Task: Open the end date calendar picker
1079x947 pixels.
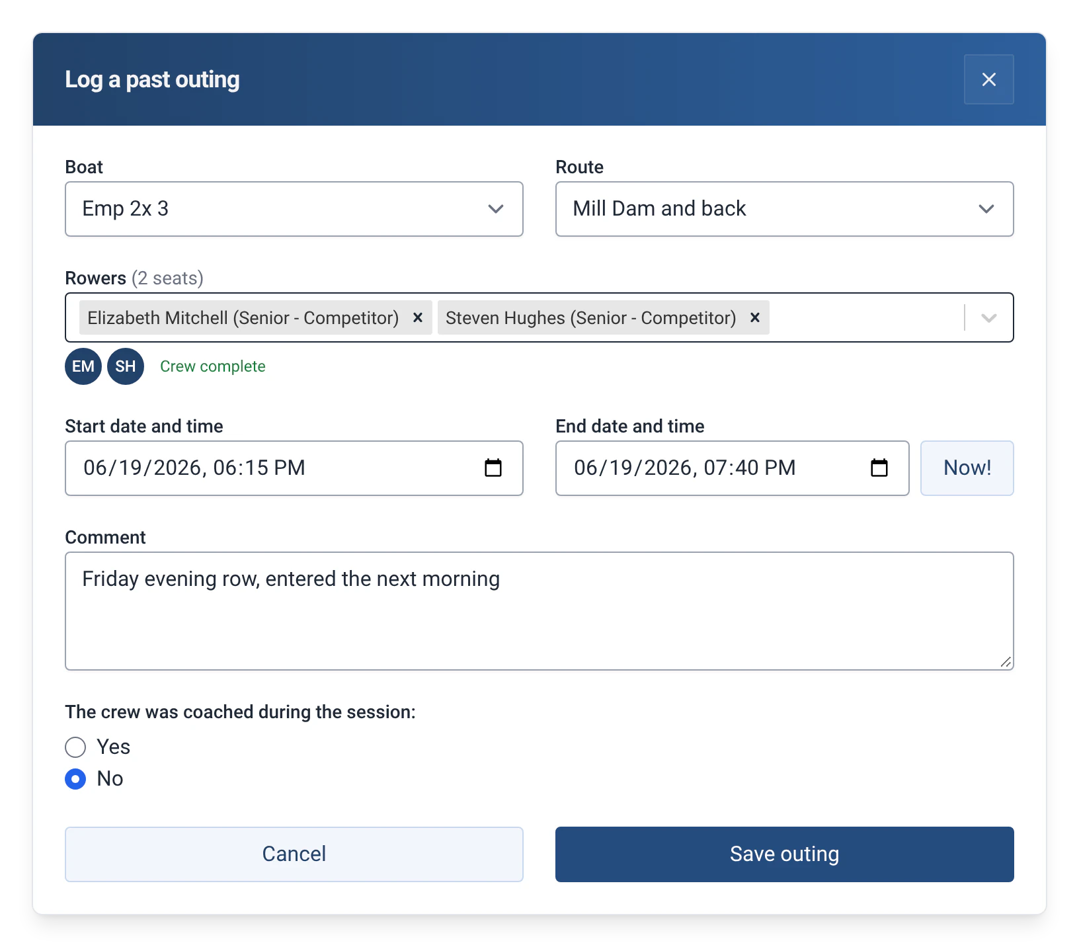Action: [879, 468]
